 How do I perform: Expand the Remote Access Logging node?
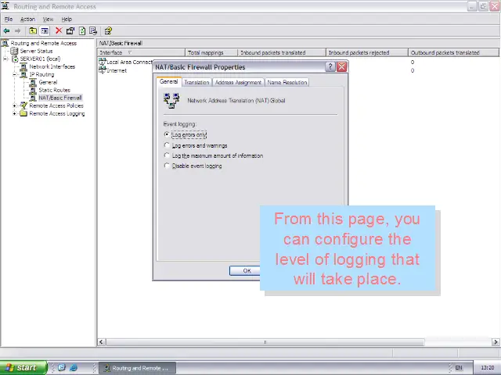[x=15, y=113]
